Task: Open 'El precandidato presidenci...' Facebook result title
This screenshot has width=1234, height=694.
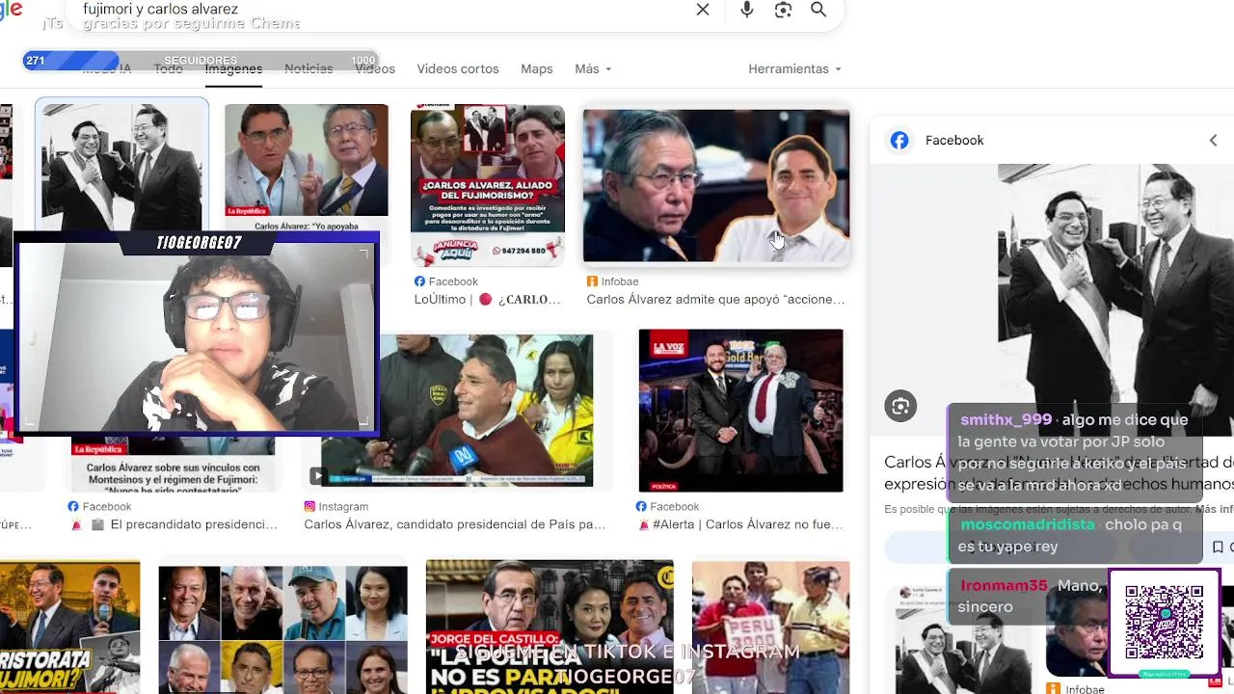Action: pos(173,524)
